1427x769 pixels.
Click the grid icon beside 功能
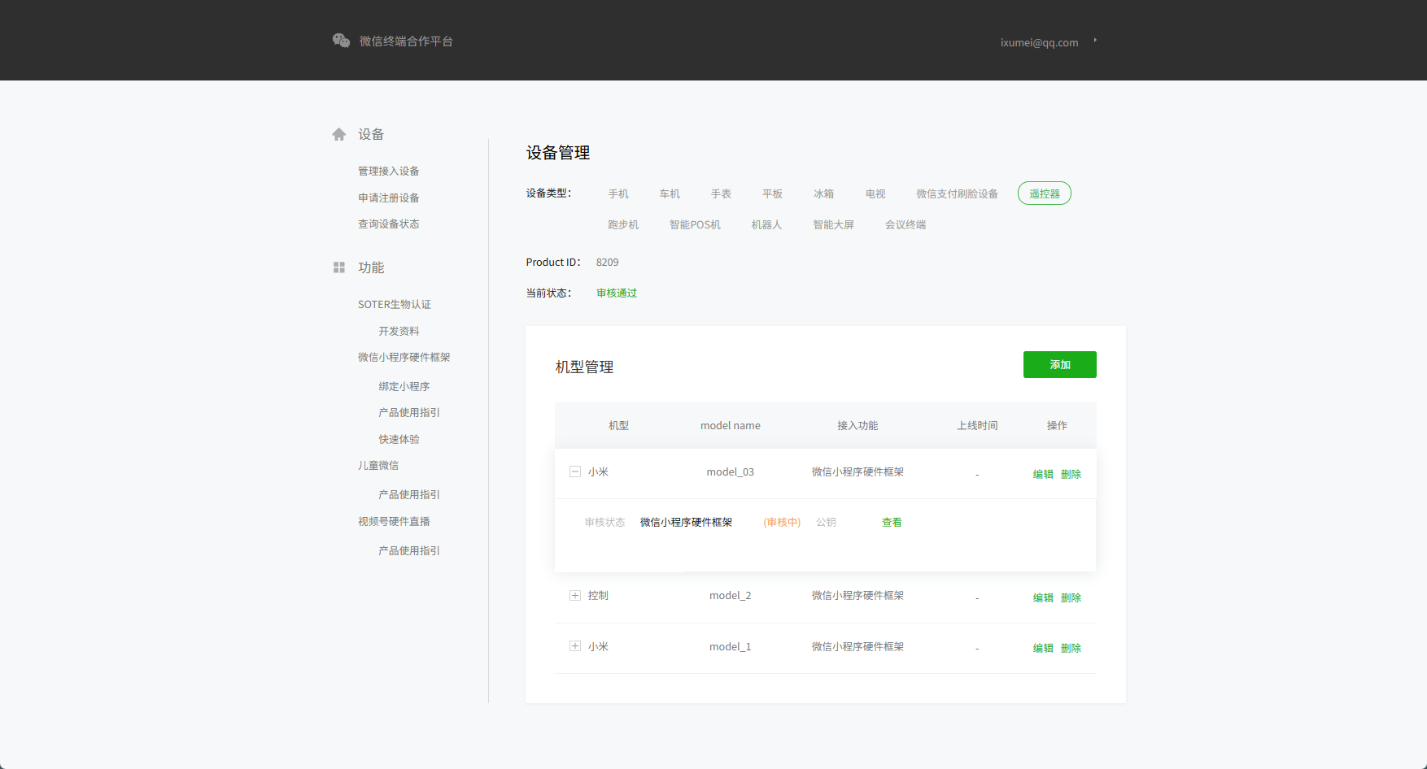coord(339,267)
